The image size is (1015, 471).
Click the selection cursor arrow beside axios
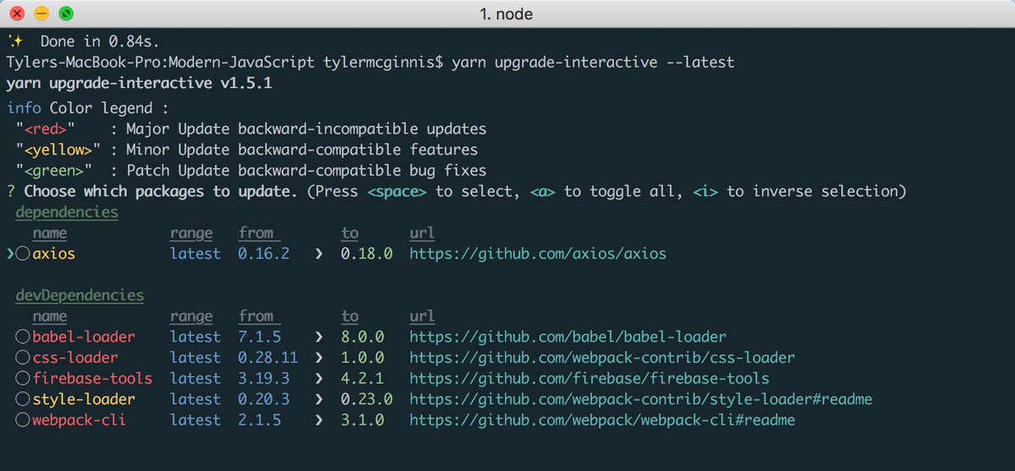(x=10, y=254)
